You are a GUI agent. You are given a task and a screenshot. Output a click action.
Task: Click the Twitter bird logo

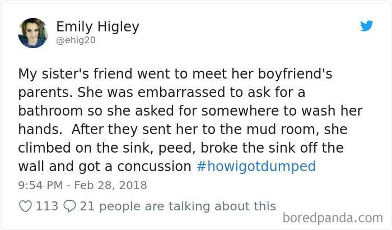coord(366,26)
